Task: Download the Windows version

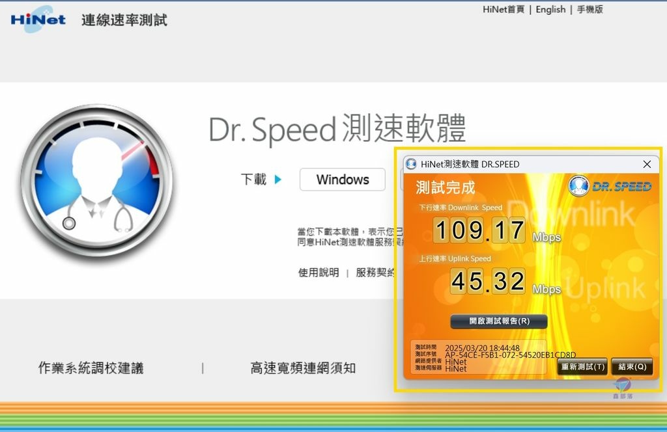Action: click(x=343, y=180)
